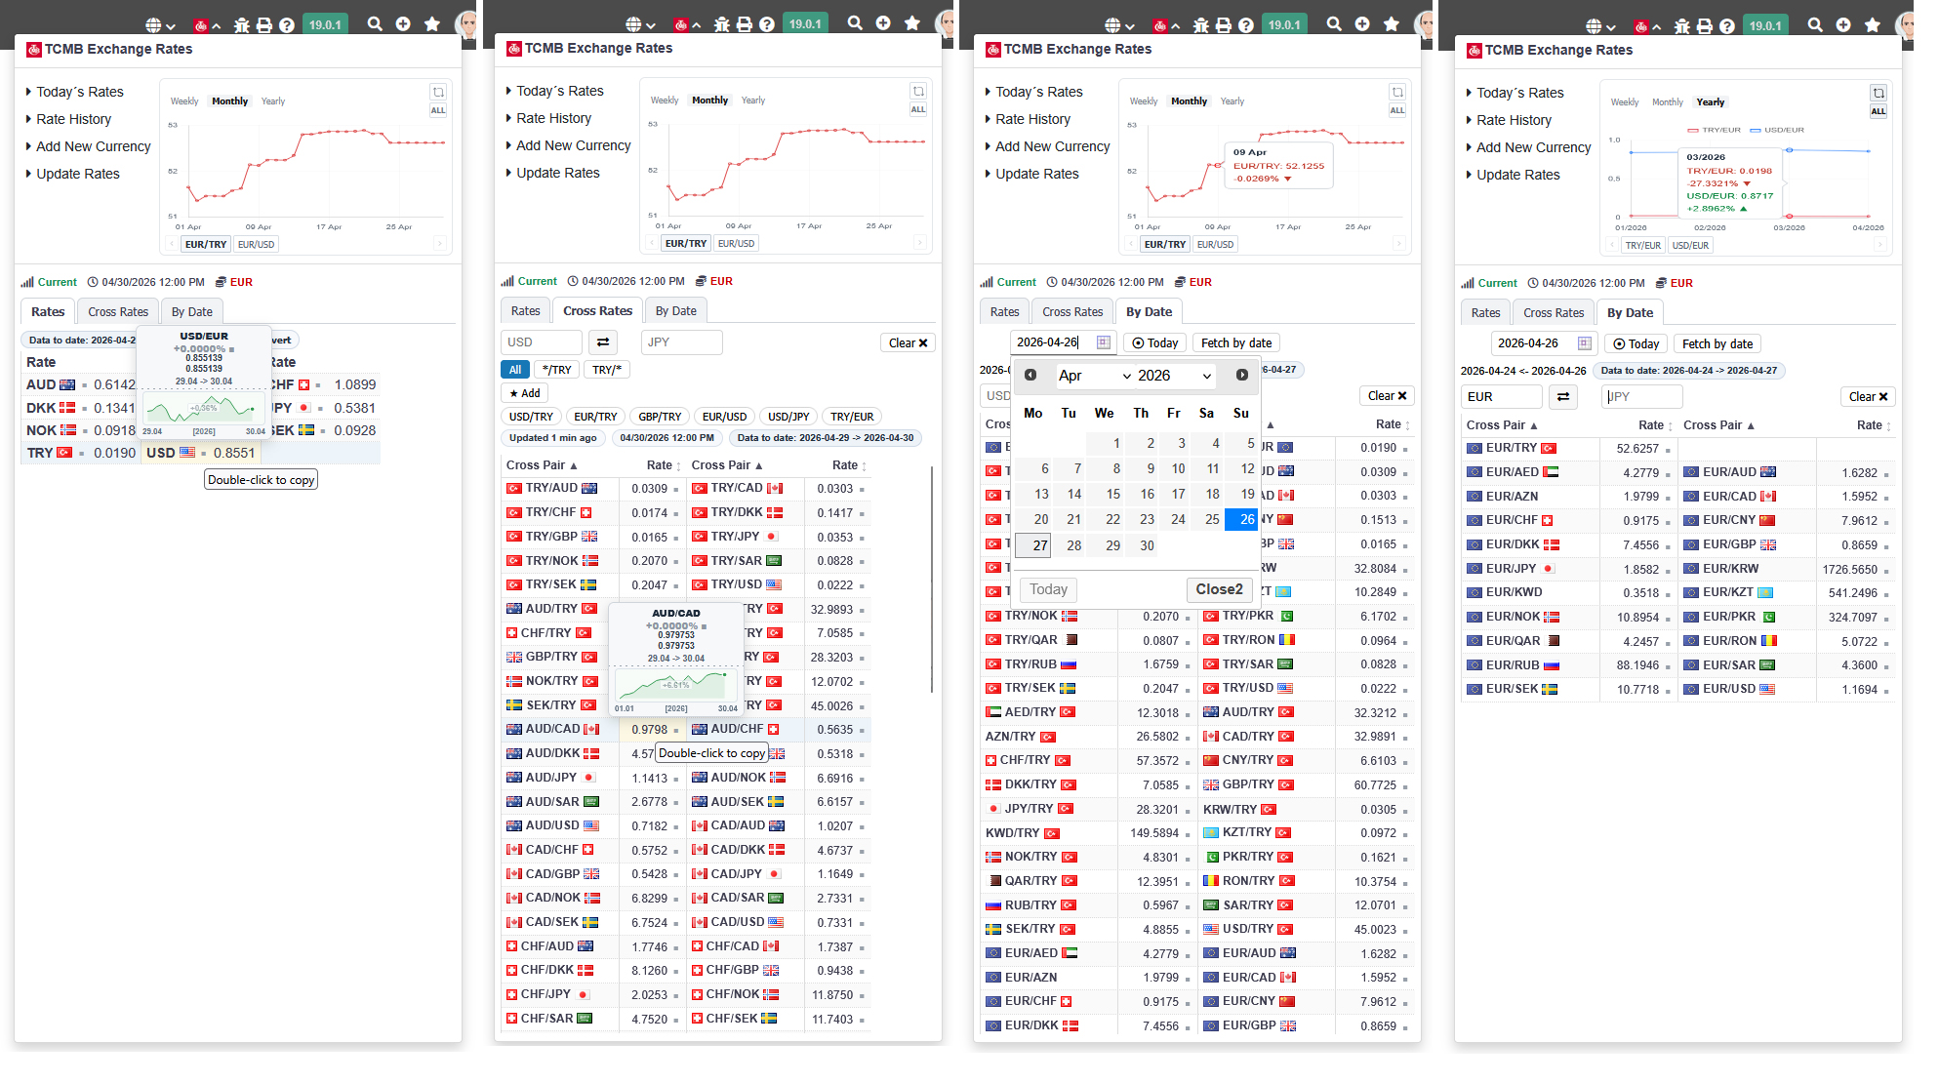Click star Add favorite pair button
The image size is (1939, 1084).
525,393
